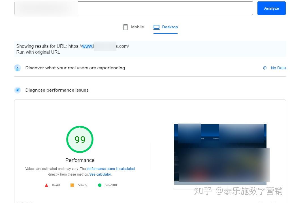Switch to the Mobile tab
The image size is (290, 203).
134,27
